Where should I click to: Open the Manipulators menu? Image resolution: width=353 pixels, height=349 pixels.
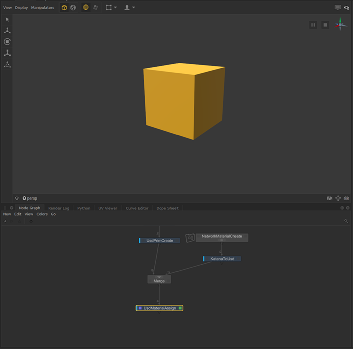(43, 8)
